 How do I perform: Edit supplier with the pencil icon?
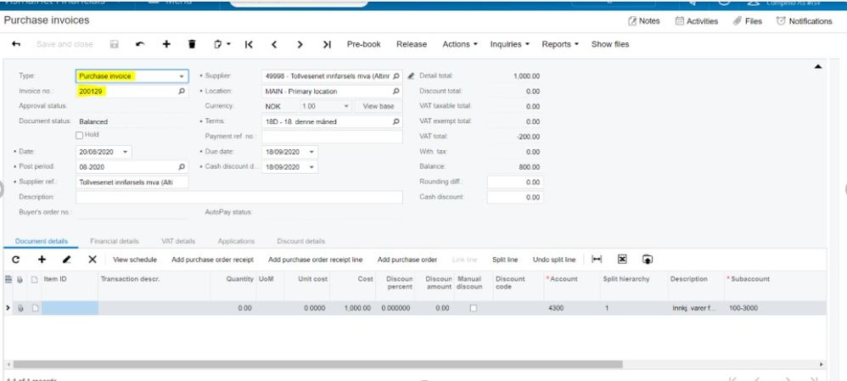pos(411,76)
